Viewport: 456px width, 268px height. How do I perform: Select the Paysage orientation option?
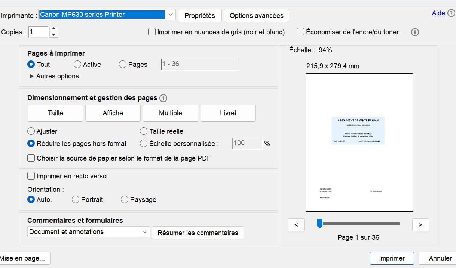[125, 200]
